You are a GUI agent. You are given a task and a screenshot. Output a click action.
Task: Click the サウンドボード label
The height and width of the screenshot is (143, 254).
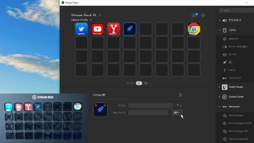click(x=235, y=20)
